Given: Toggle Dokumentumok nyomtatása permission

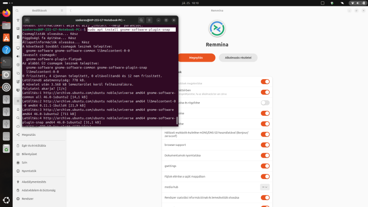Looking at the screenshot, I should click(265, 155).
